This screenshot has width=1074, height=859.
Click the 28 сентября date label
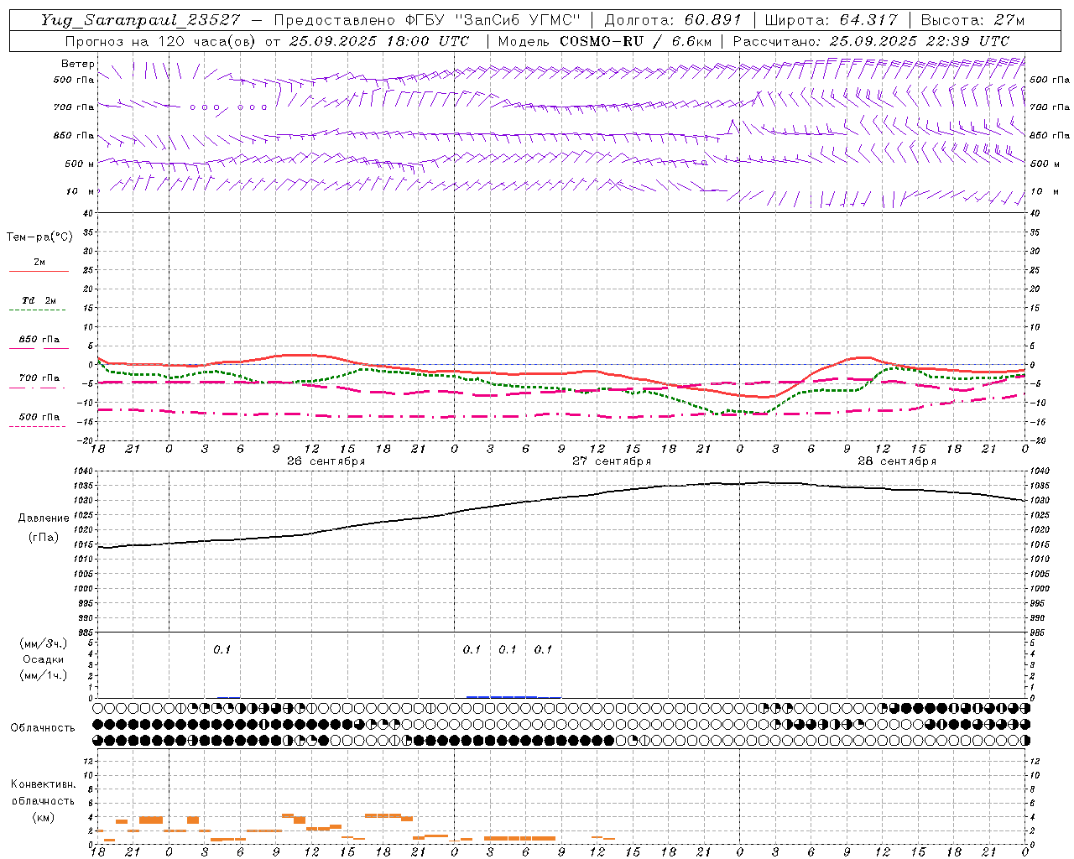[897, 461]
